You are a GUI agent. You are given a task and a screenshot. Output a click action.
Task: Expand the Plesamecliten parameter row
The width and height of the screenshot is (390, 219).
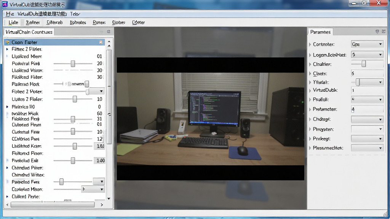point(310,148)
